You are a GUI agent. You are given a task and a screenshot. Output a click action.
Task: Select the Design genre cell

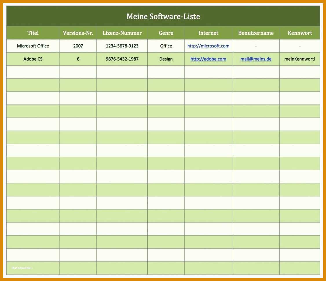(166, 59)
